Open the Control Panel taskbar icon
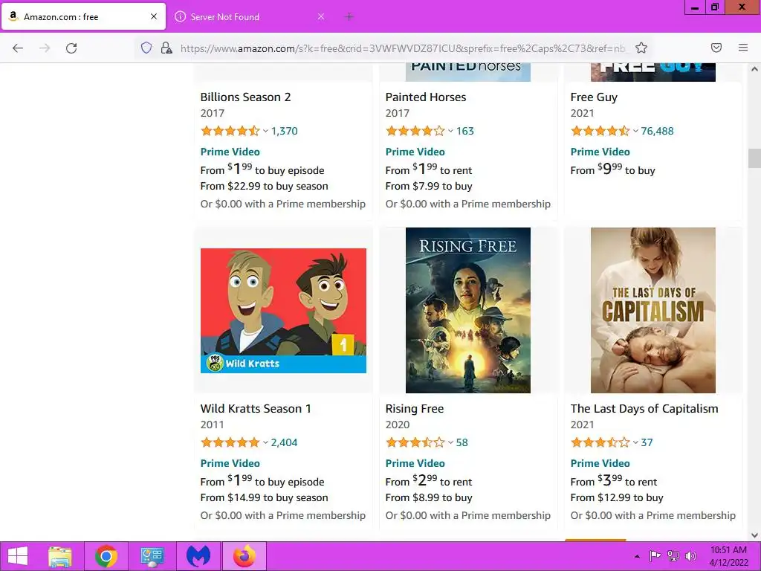The width and height of the screenshot is (761, 571). [x=152, y=556]
